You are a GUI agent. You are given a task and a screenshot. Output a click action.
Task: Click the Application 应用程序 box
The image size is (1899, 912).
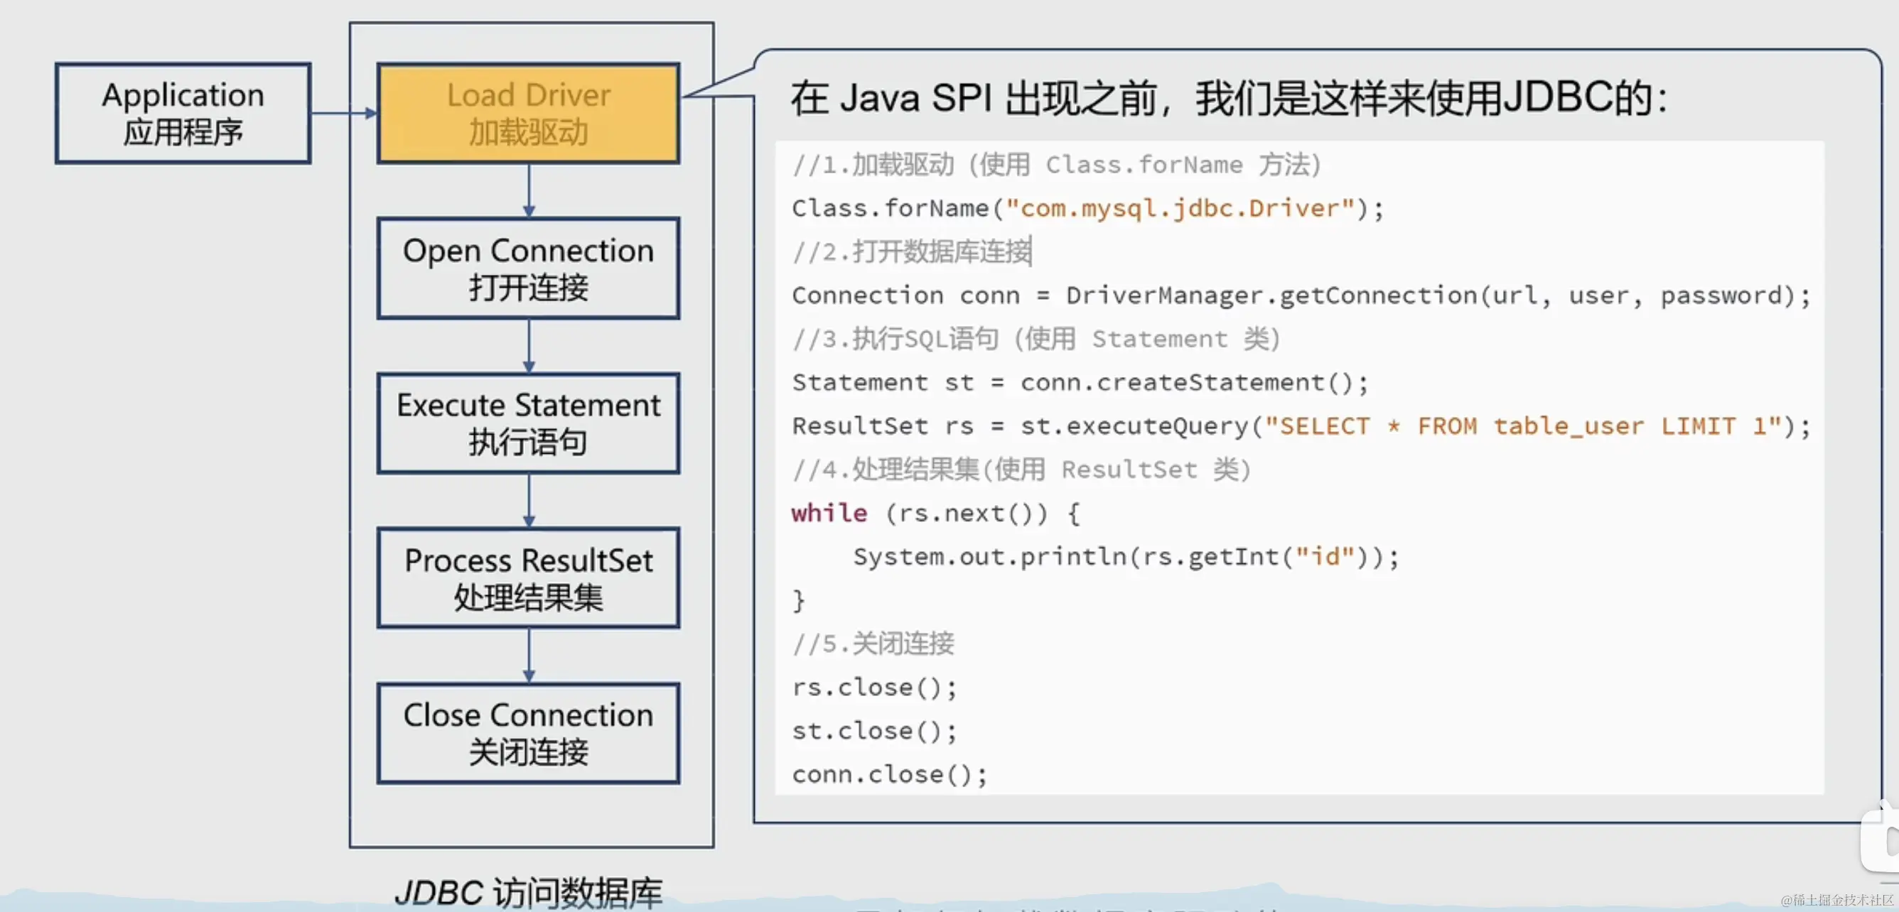[183, 113]
